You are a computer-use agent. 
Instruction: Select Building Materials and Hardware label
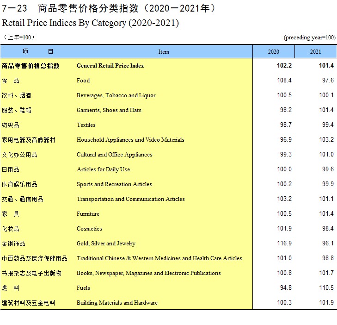tap(117, 303)
